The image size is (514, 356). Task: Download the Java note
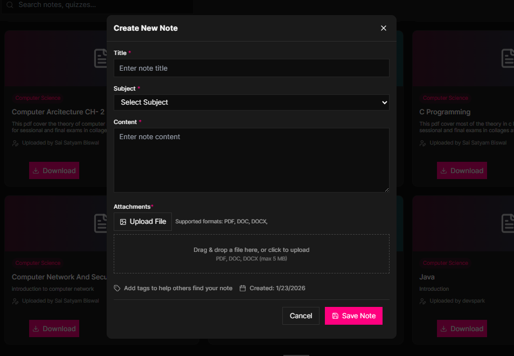461,328
